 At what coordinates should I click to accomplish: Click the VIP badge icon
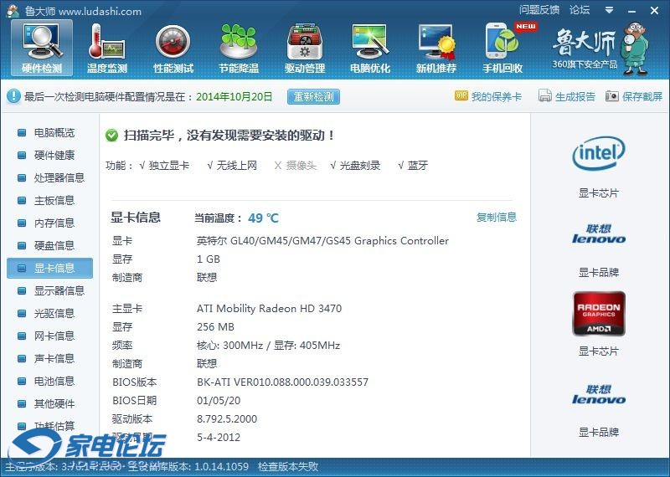461,95
